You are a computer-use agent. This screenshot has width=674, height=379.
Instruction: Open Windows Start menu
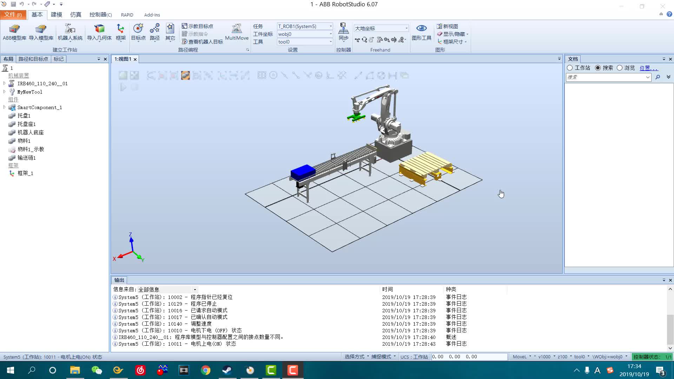tap(11, 370)
